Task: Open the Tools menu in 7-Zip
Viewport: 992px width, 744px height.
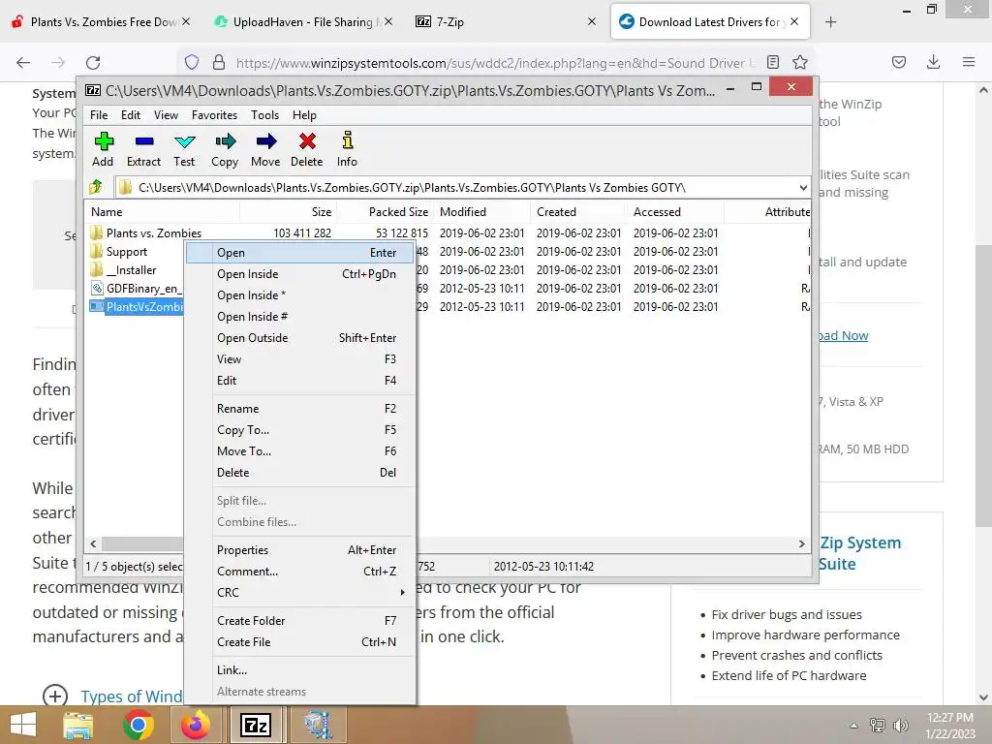Action: coord(264,115)
